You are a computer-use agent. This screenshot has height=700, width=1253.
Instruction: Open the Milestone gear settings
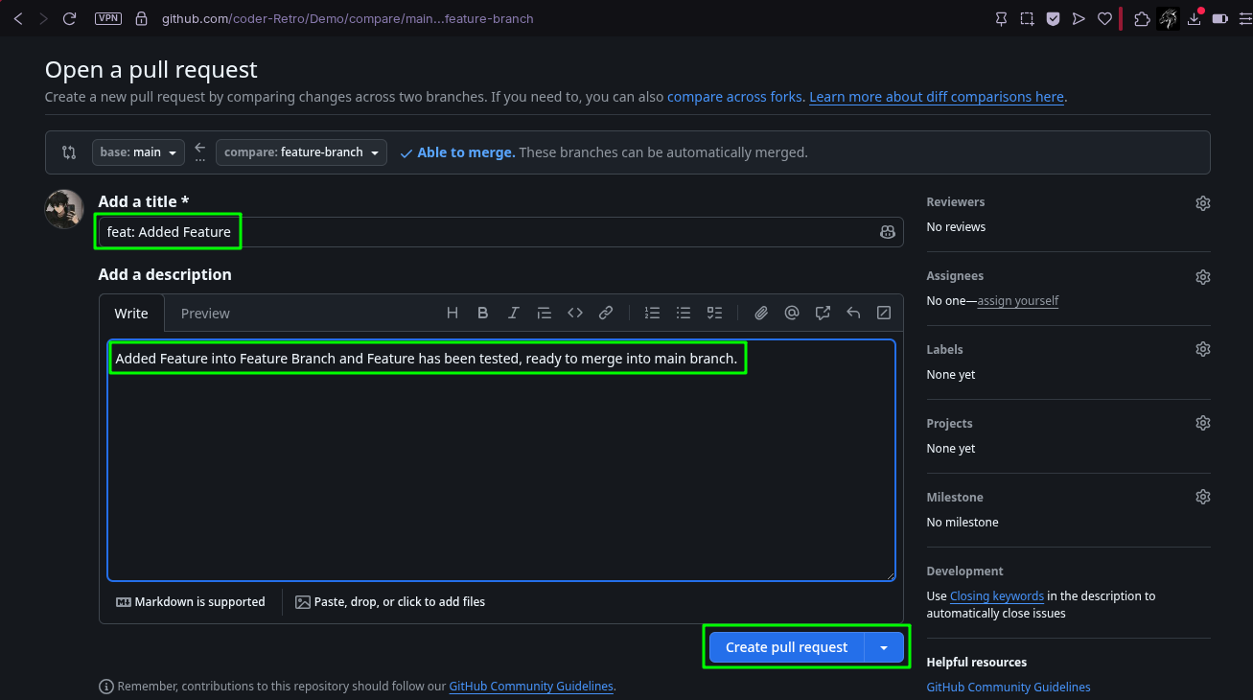click(x=1203, y=497)
